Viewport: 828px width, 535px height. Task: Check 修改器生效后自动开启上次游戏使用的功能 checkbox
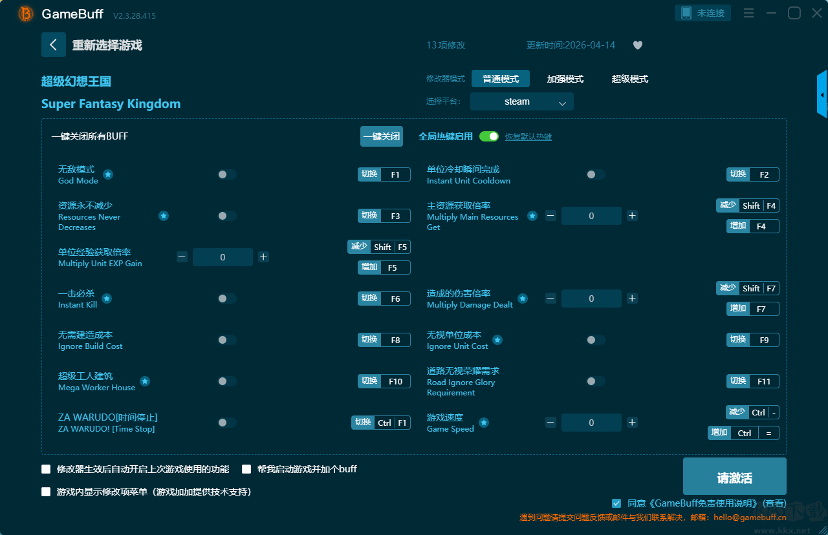[x=46, y=469]
